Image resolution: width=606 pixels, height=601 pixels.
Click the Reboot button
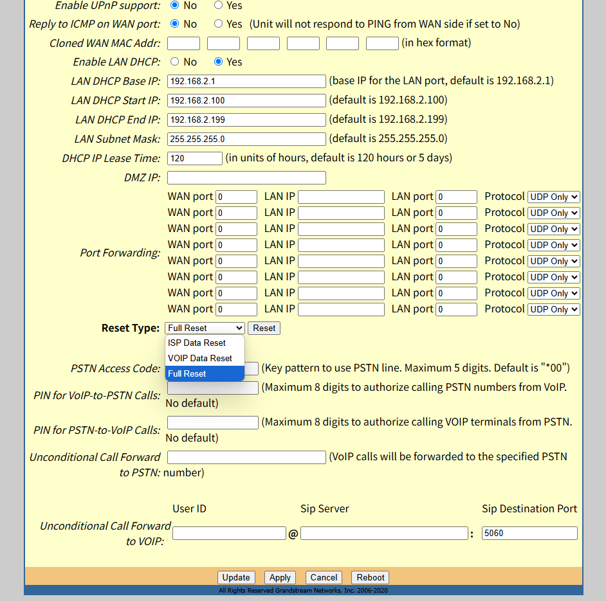tap(371, 577)
